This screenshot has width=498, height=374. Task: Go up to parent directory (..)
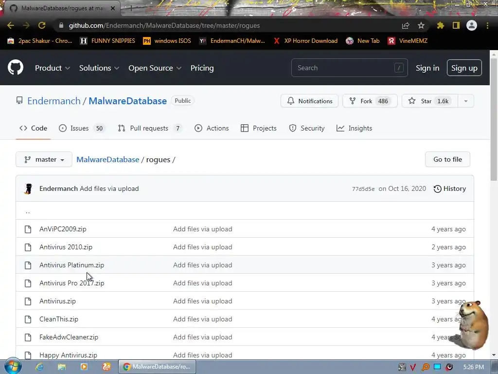[28, 211]
